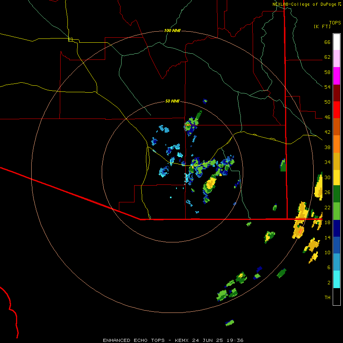Click the legend value 66
Viewport: 343px width, 343px height.
tap(327, 42)
